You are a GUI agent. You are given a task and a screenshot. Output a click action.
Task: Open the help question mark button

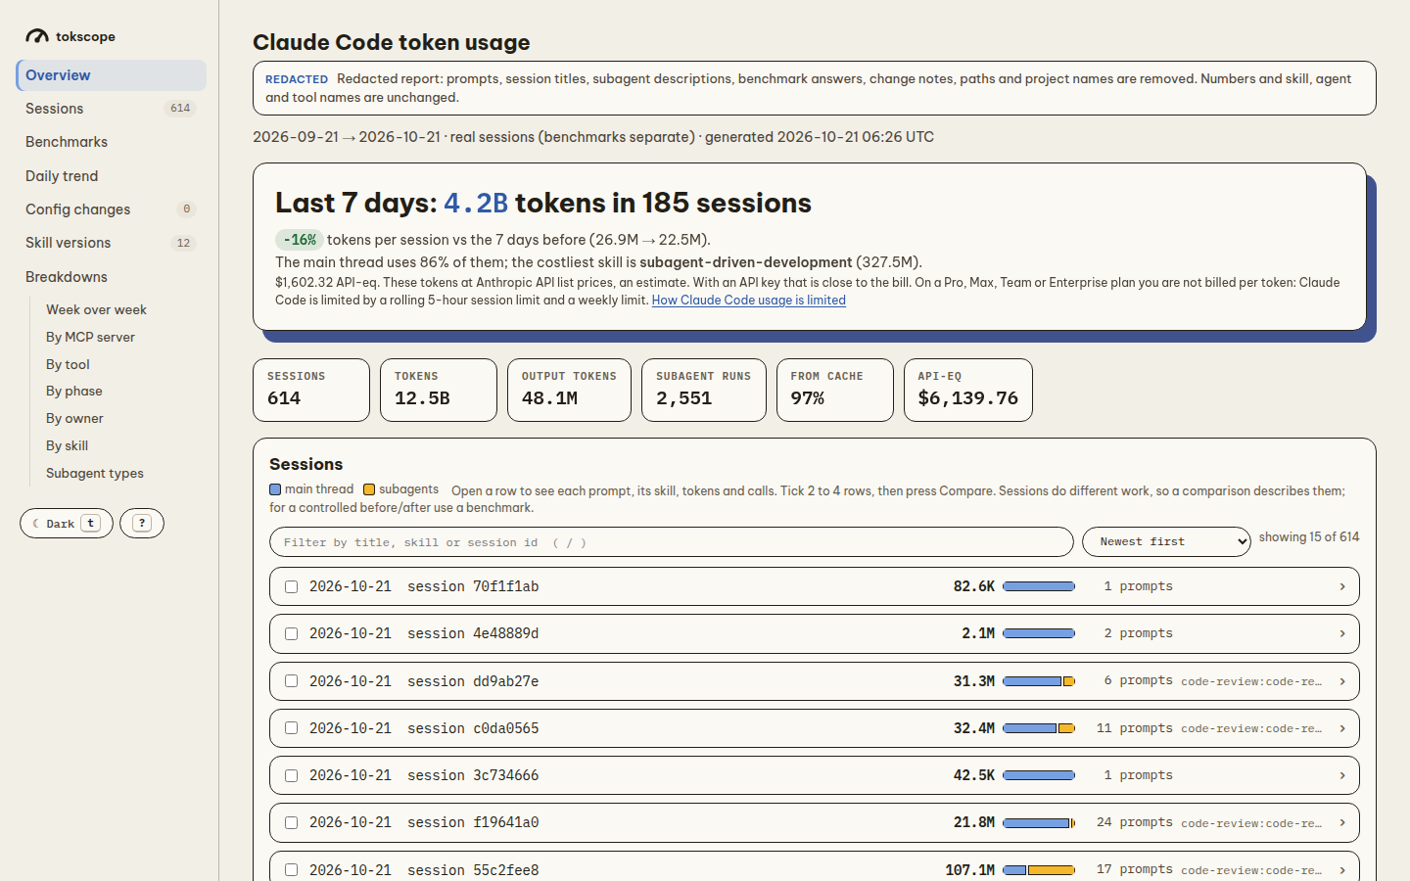click(142, 523)
